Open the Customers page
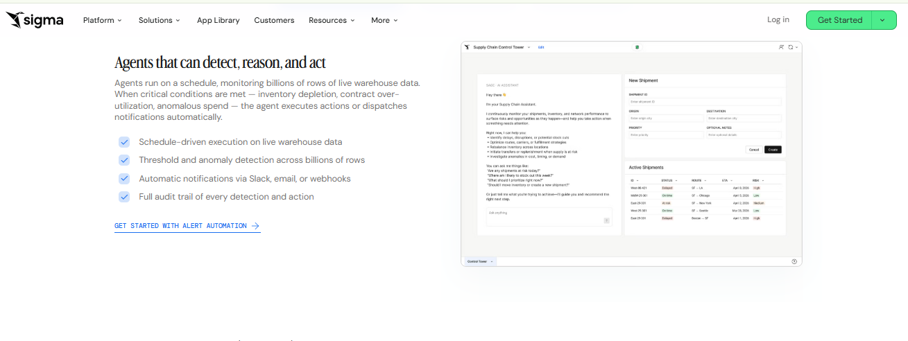The height and width of the screenshot is (341, 908). (x=274, y=20)
